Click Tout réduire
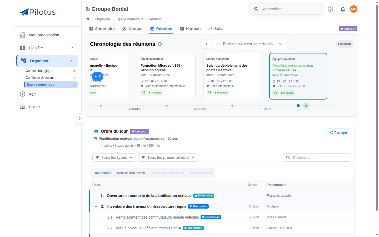 point(103,173)
